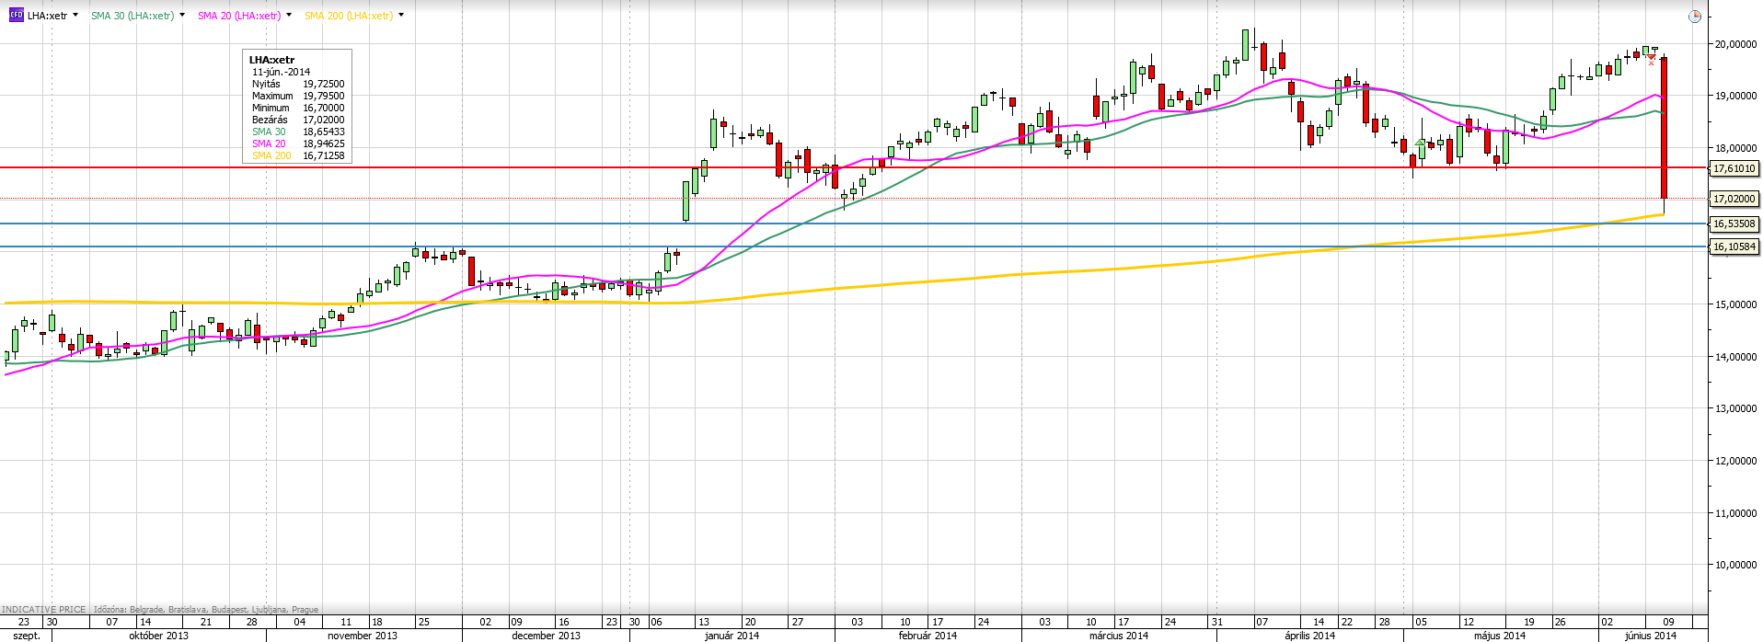Click the 10,00000 price axis label
The width and height of the screenshot is (1763, 642).
(1735, 565)
